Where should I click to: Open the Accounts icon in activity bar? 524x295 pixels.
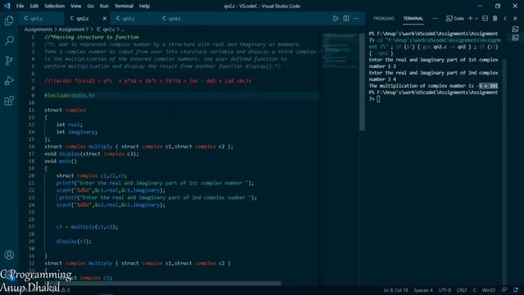point(9,255)
